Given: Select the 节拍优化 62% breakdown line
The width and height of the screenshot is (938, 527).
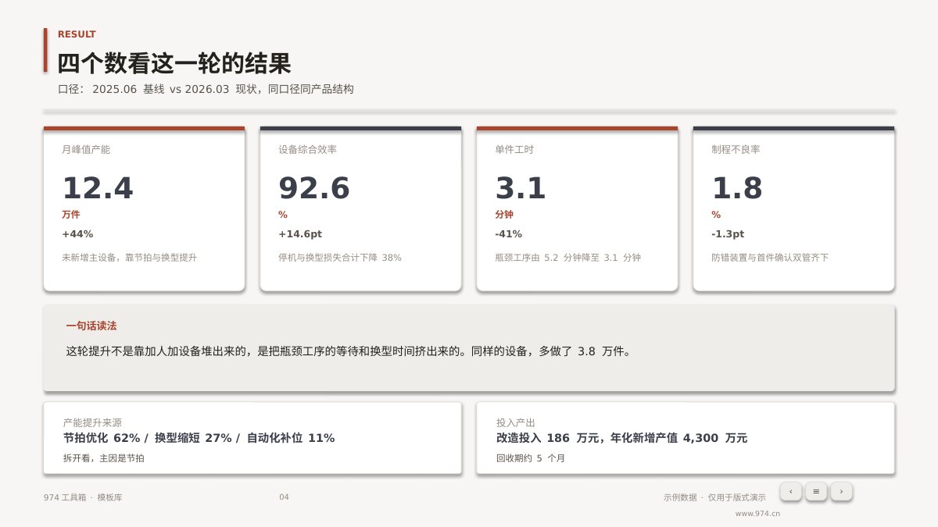Looking at the screenshot, I should tap(199, 438).
